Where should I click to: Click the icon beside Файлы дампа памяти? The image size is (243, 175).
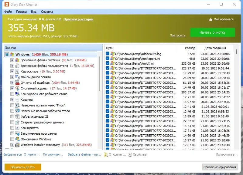(x=17, y=77)
